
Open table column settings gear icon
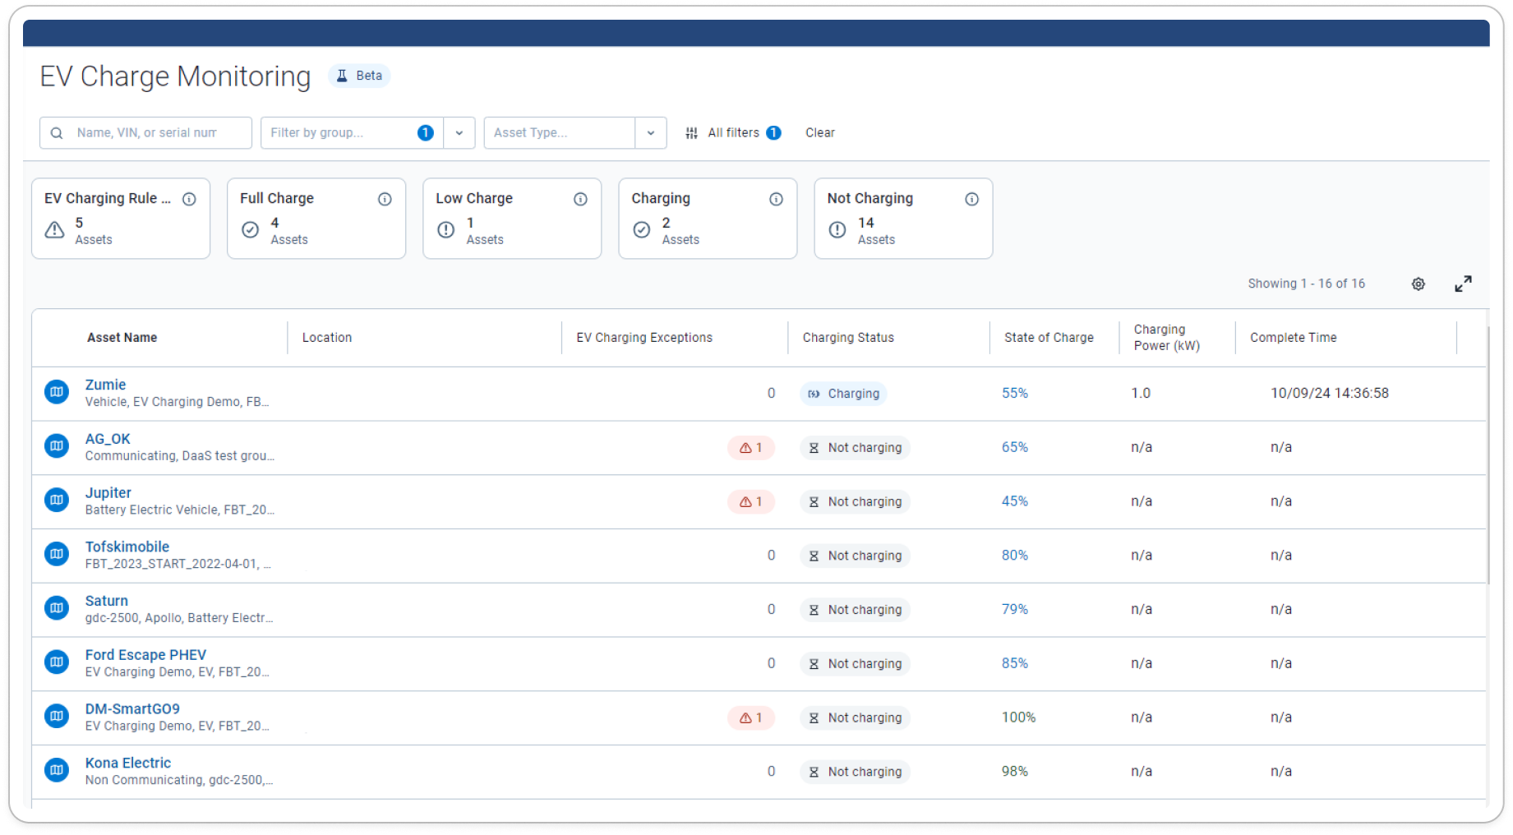pyautogui.click(x=1418, y=284)
